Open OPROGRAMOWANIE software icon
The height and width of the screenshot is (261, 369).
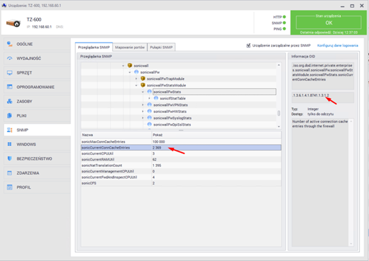tap(10, 87)
